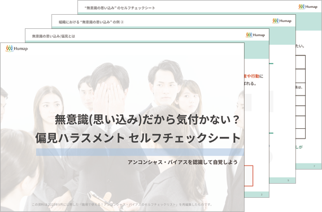Click the heading 無意識(思い込み)だから気付かない?
322x212 pixels.
click(x=147, y=119)
